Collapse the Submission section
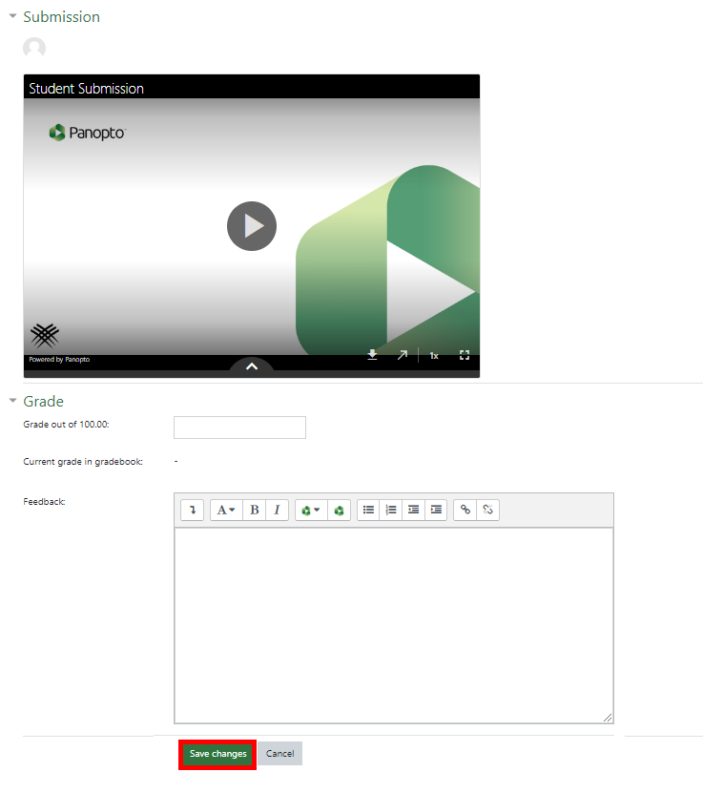Screen dimensions: 703x793 click(x=13, y=16)
